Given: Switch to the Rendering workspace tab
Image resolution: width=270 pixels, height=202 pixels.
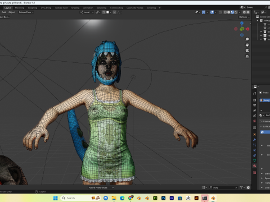Looking at the screenshot, I should 101,8.
